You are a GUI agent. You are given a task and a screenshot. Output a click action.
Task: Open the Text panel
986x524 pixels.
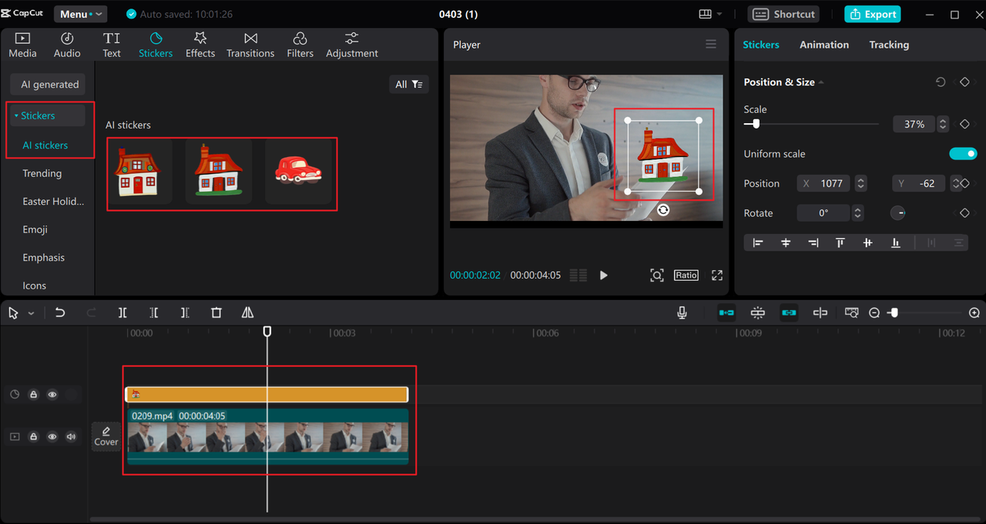click(x=112, y=45)
